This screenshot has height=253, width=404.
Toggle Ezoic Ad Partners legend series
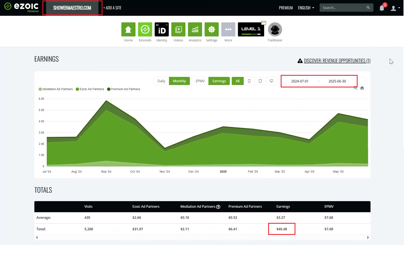click(x=90, y=89)
